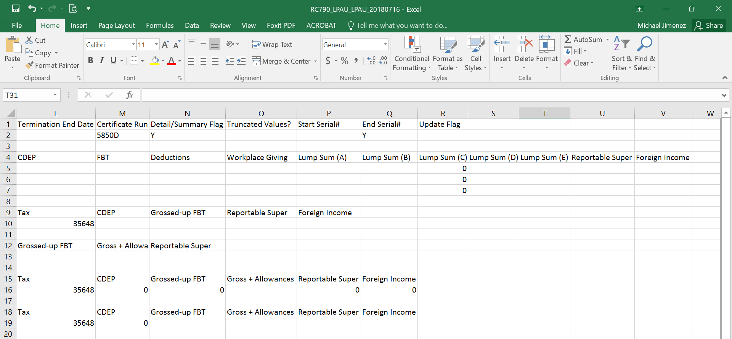The image size is (732, 339).
Task: Click the Share button
Action: [x=709, y=26]
